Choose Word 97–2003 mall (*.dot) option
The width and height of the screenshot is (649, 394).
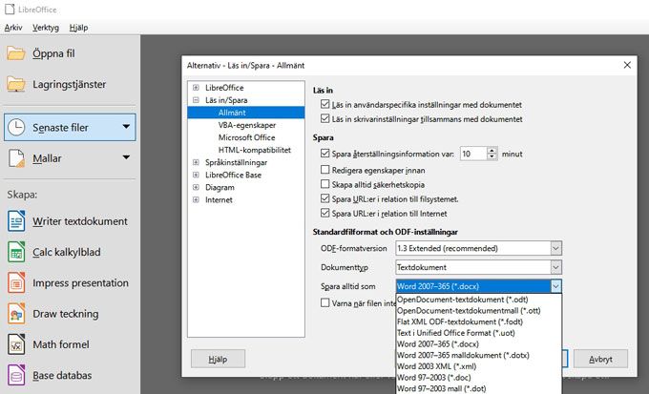(x=479, y=388)
